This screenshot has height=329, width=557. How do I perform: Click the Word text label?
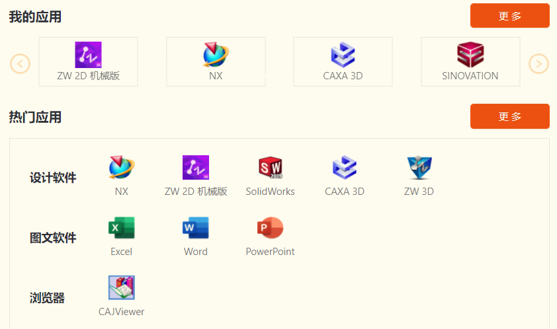coord(196,252)
